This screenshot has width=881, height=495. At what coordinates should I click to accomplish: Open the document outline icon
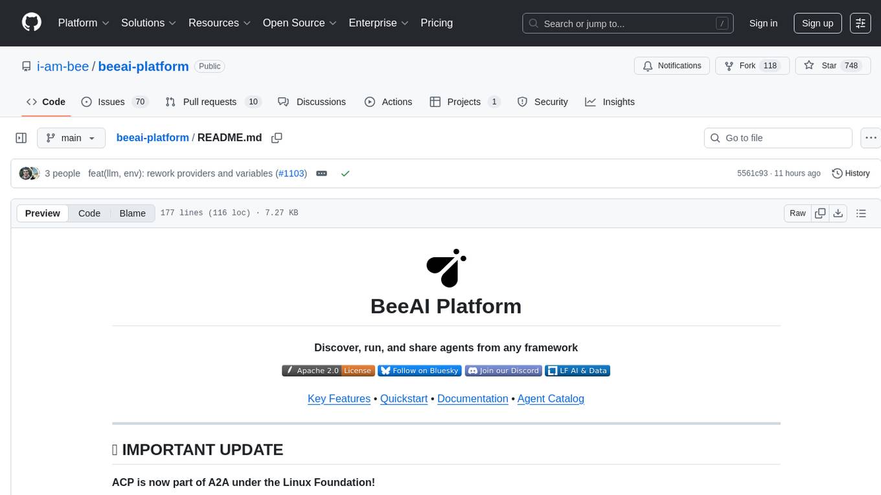[x=861, y=213]
